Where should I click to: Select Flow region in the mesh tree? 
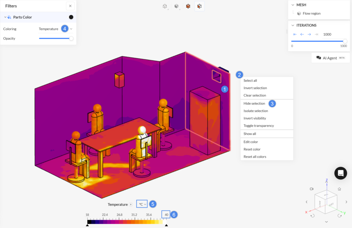click(311, 13)
